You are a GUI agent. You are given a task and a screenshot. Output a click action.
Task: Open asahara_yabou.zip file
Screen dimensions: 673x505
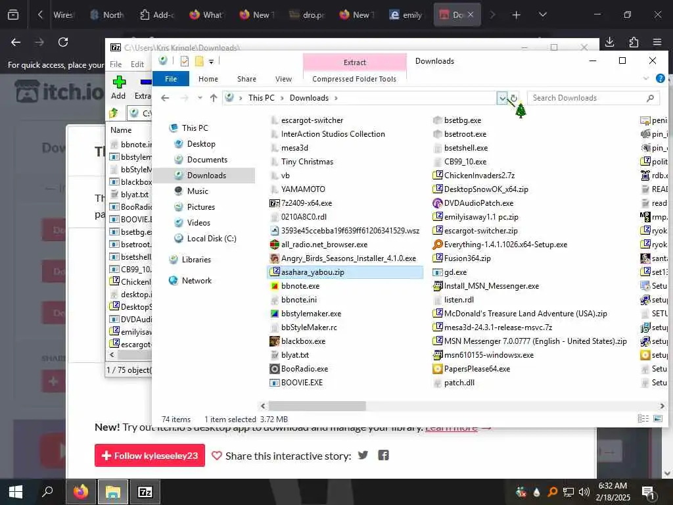click(312, 272)
